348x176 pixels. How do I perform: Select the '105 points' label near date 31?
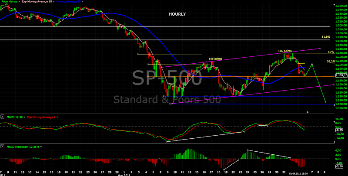[x=285, y=51]
